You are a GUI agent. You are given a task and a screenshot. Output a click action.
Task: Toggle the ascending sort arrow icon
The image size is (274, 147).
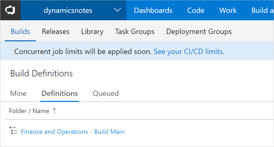[x=54, y=111]
